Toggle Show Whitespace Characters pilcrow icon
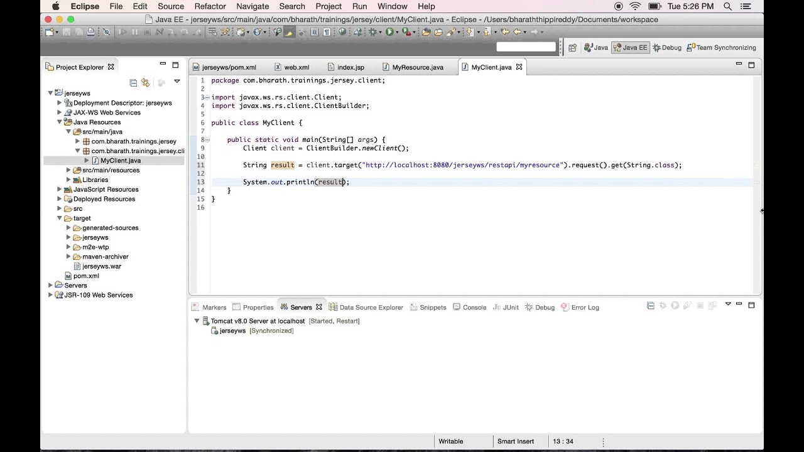804x452 pixels. (x=327, y=31)
